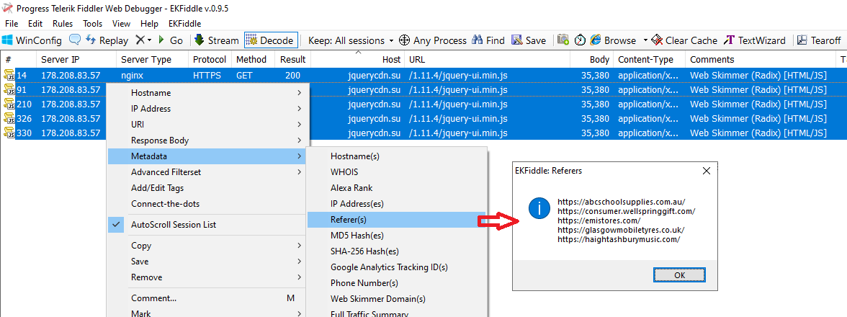Open the Tools menu
The image size is (847, 317).
tap(92, 24)
